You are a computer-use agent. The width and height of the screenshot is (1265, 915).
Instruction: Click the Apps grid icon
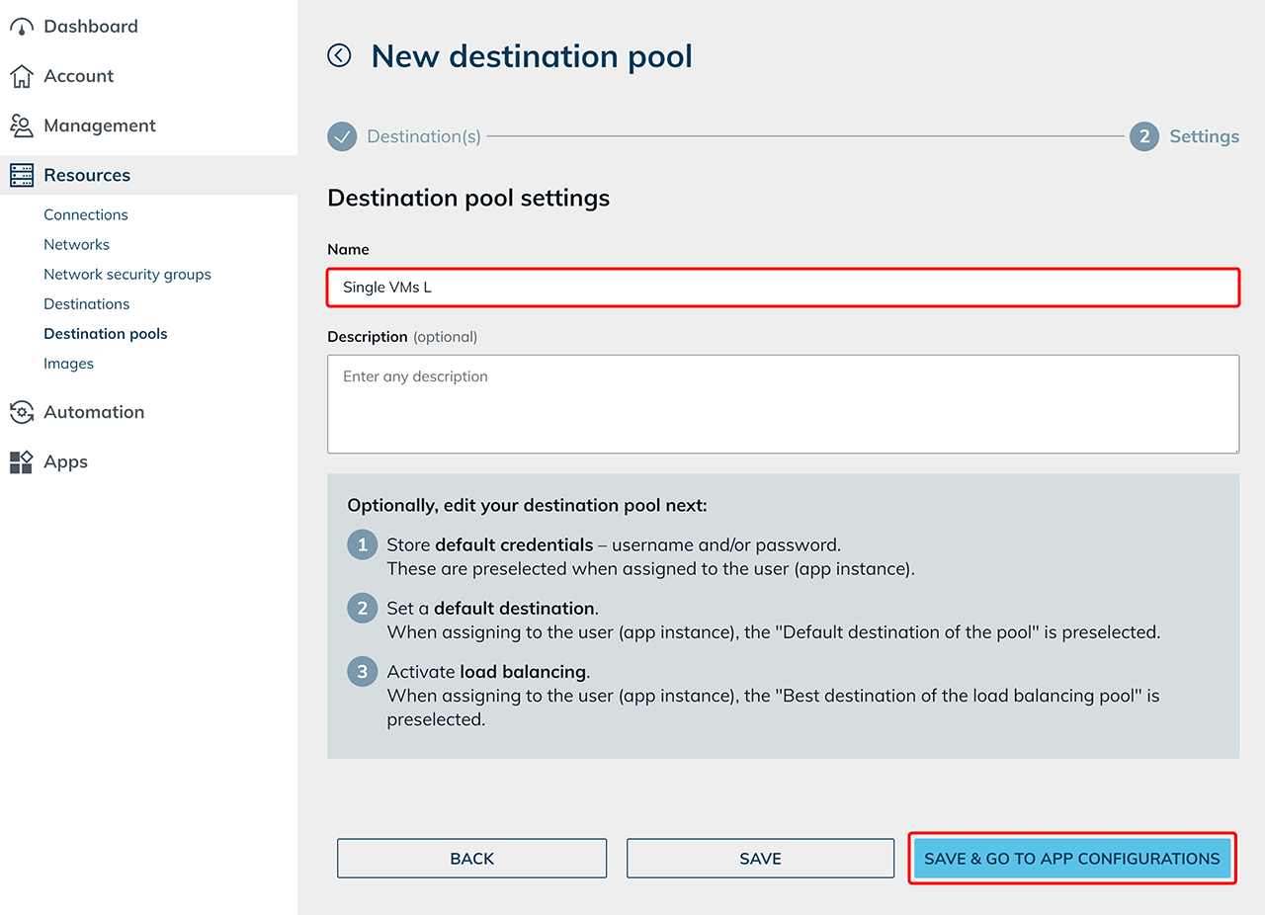click(x=21, y=461)
